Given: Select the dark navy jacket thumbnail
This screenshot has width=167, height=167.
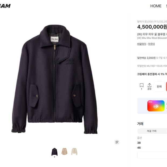Looking at the screenshot, I should tap(54, 152).
